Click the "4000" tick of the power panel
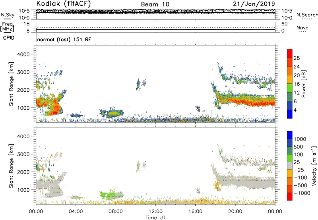Image resolution: width=318 pixels, height=220 pixels. click(23, 54)
